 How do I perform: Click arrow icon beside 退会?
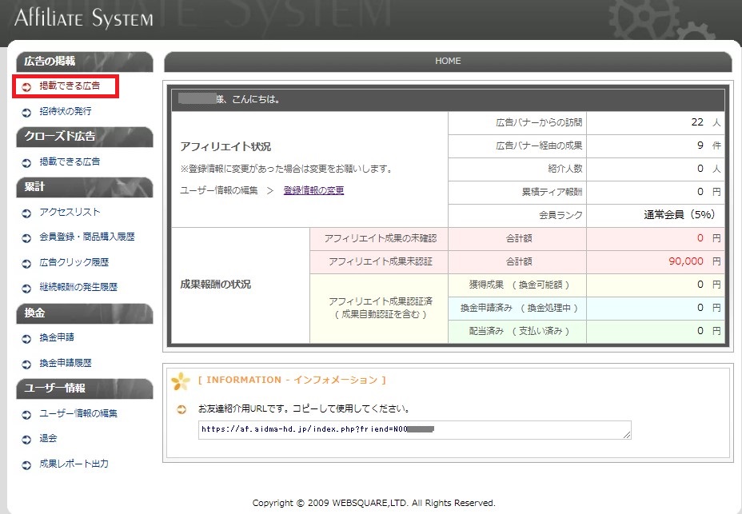tap(26, 439)
